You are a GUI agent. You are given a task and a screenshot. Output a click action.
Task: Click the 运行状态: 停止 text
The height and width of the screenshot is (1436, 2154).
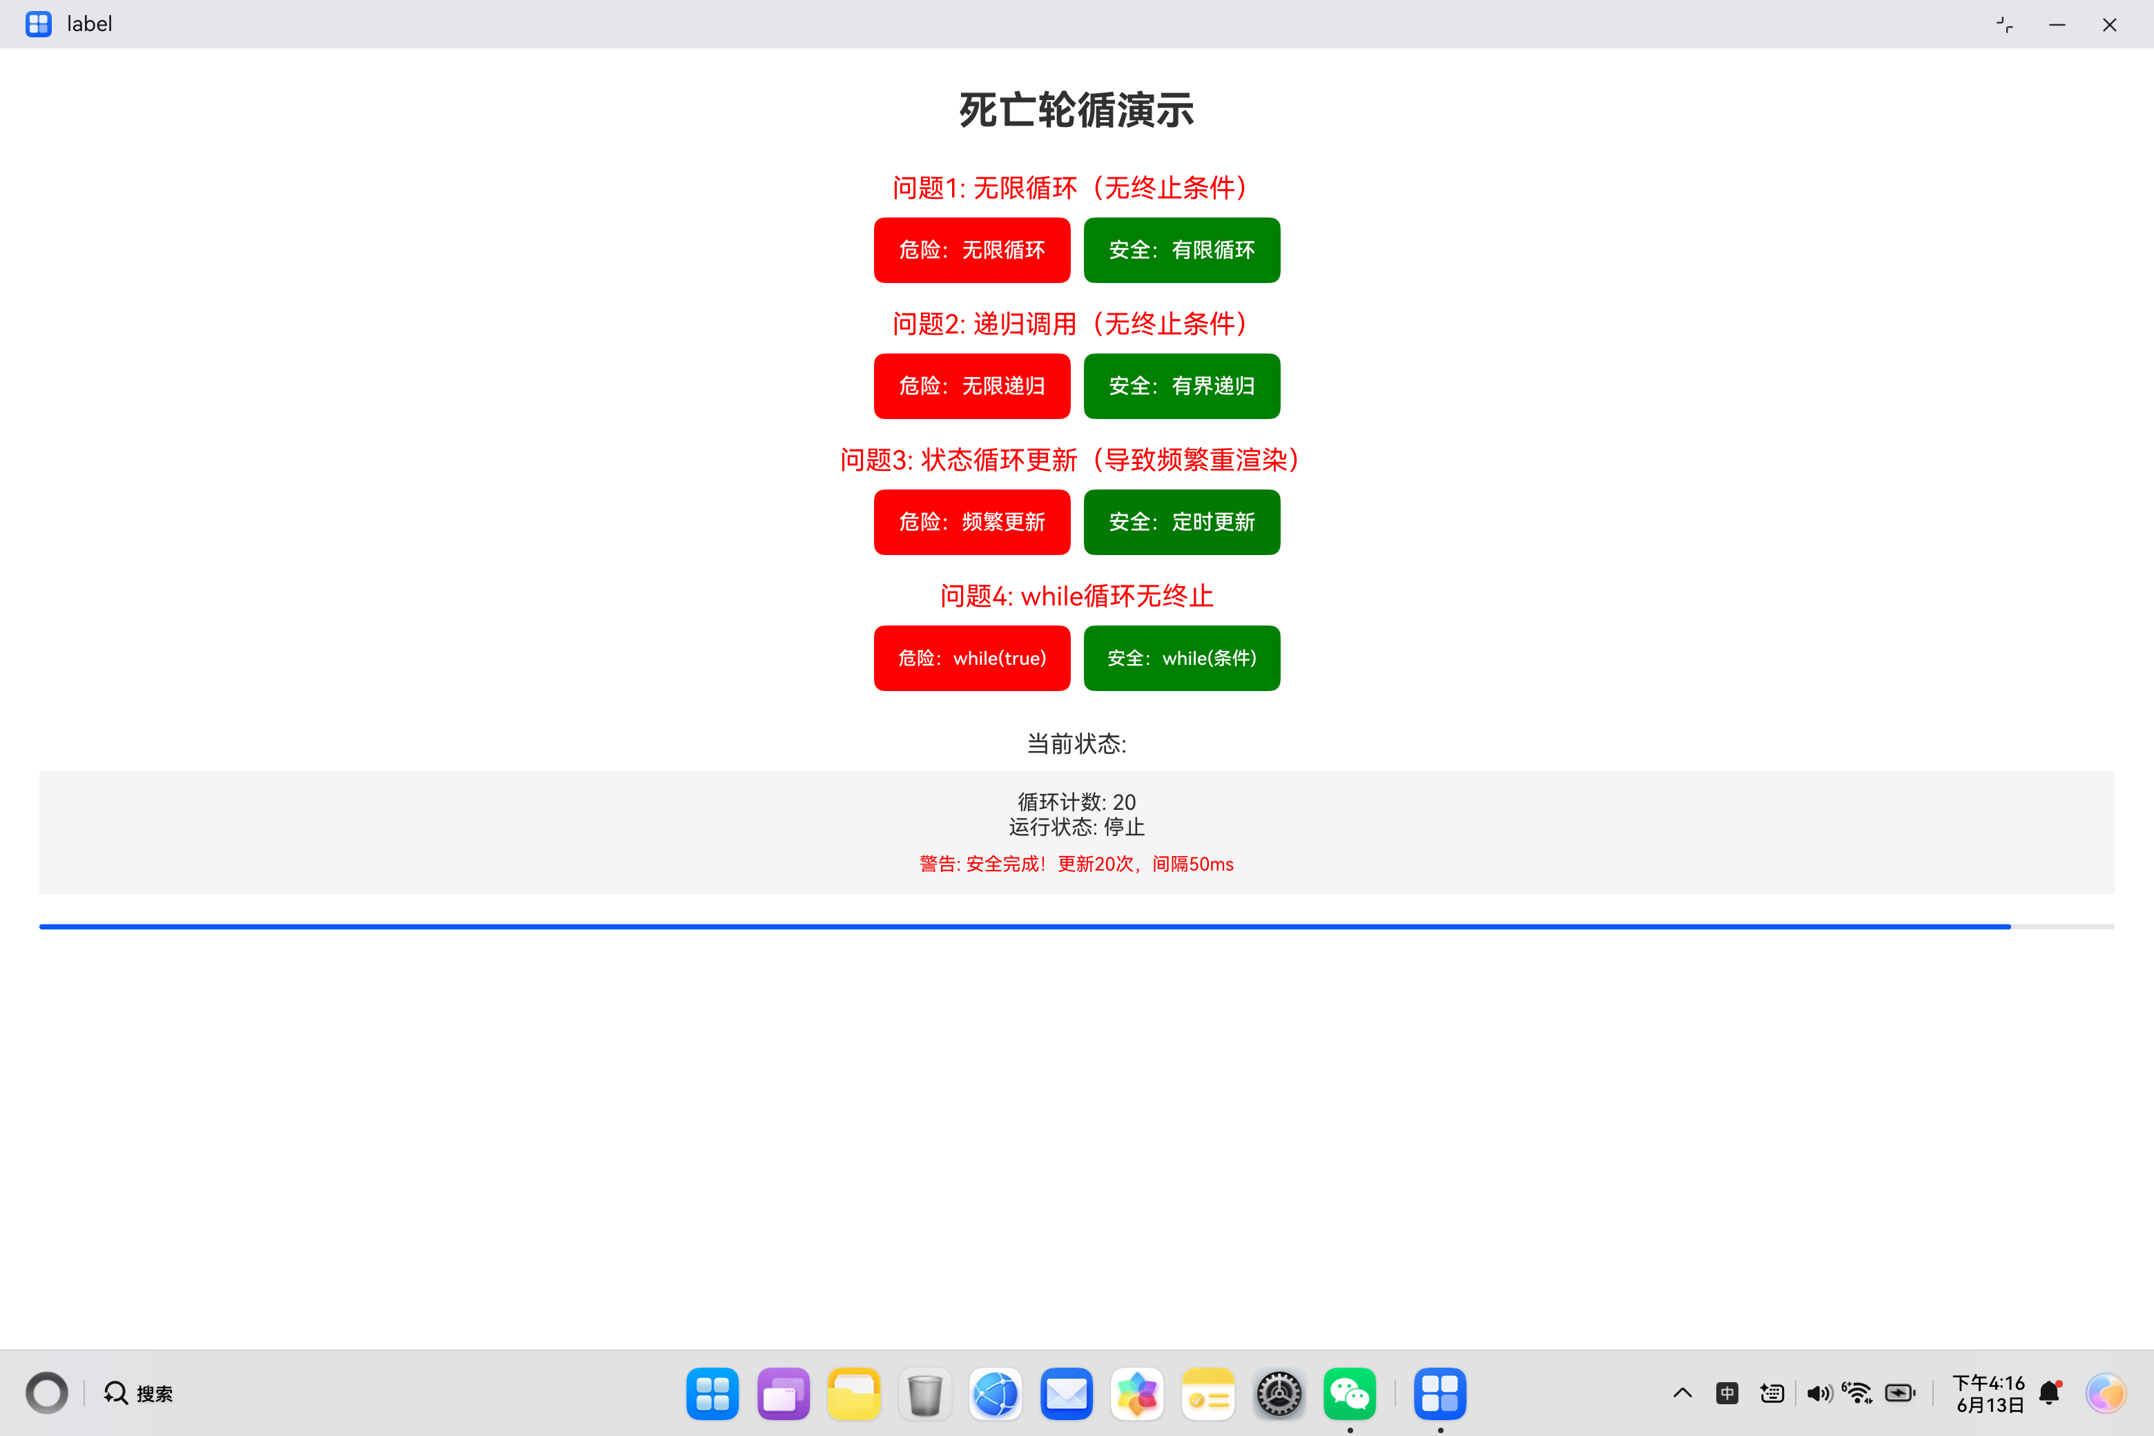(1077, 827)
